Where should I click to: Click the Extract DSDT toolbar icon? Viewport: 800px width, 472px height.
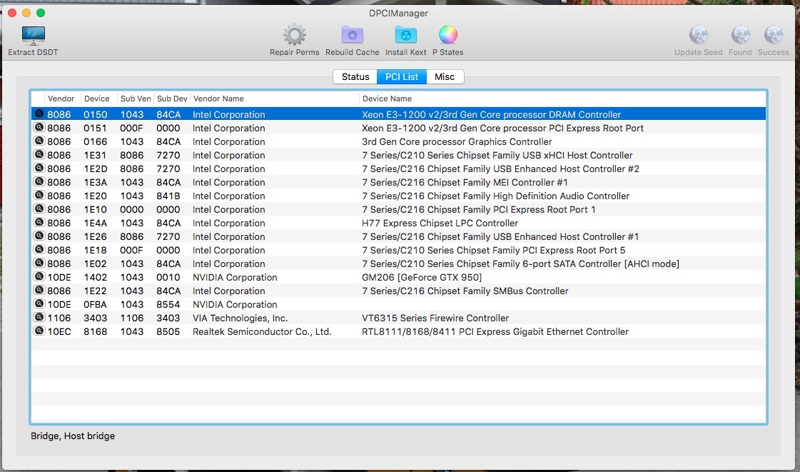33,36
